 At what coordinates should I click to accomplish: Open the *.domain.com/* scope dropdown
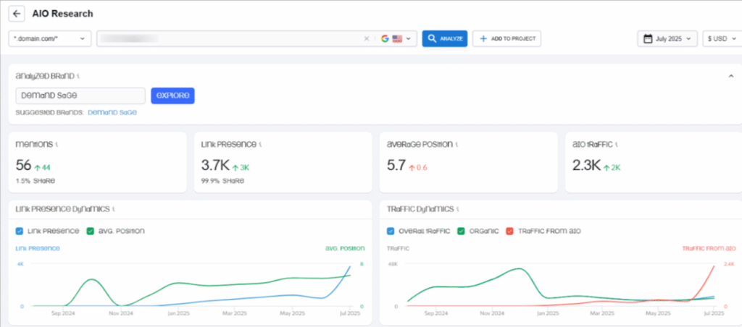pos(50,39)
